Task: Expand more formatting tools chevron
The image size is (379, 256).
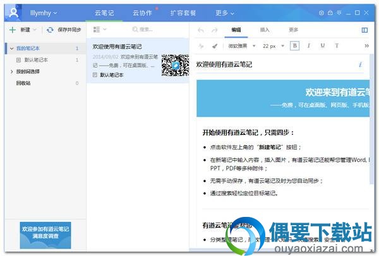Action: click(366, 46)
